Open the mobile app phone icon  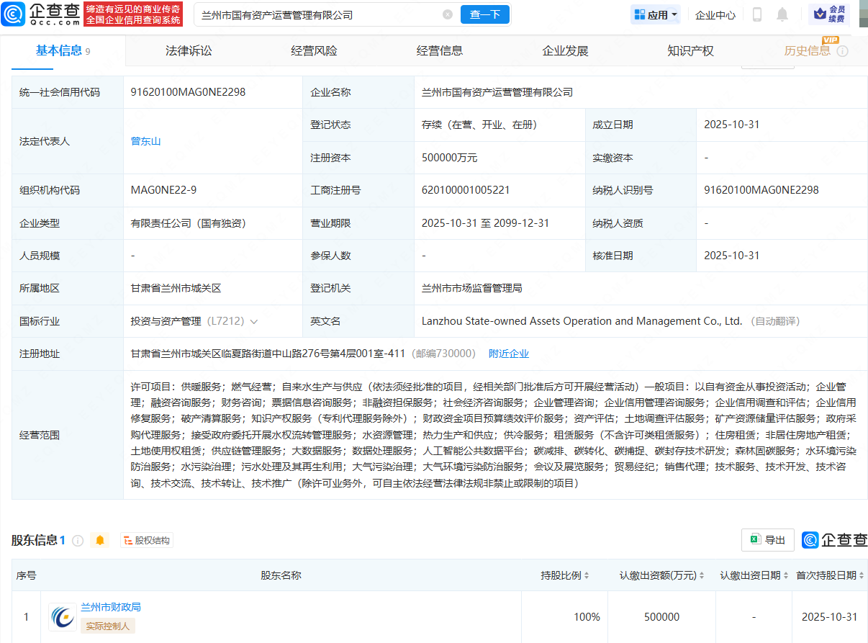pyautogui.click(x=757, y=14)
